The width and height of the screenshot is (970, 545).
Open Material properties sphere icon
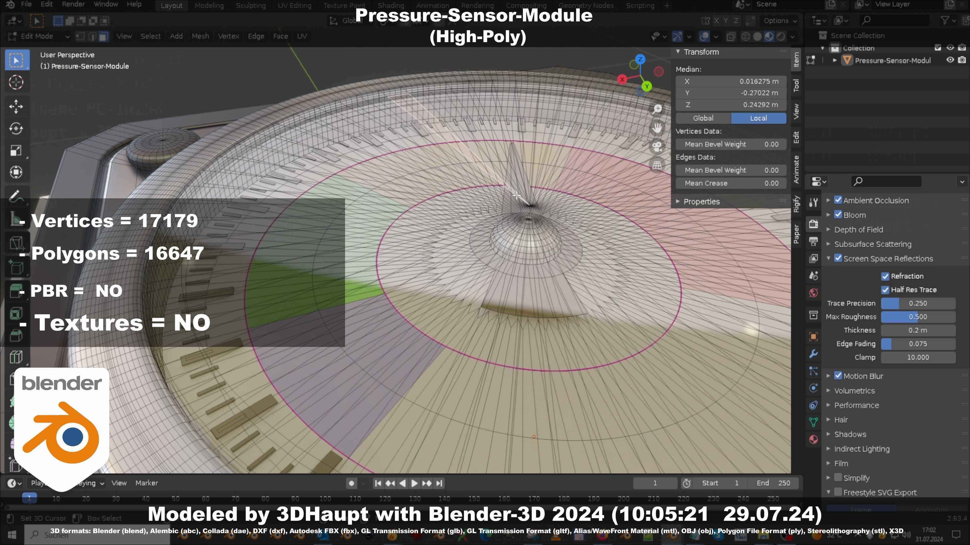click(813, 439)
